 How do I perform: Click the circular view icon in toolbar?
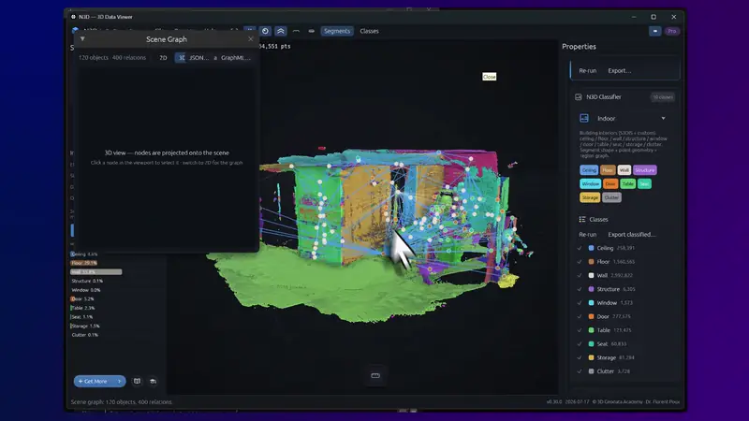(265, 31)
